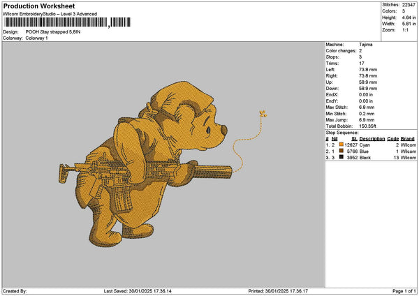Viewport: 419px width, 296px height.
Task: Select the 'Colorway 1' value
Action: (36, 38)
